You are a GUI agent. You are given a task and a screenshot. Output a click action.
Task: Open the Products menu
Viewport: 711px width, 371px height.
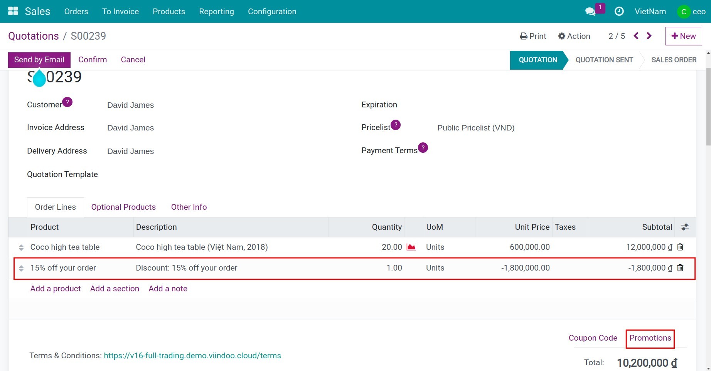pos(169,12)
